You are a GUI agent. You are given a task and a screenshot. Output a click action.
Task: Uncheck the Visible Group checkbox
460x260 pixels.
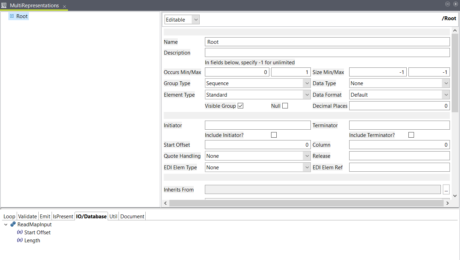tap(240, 106)
